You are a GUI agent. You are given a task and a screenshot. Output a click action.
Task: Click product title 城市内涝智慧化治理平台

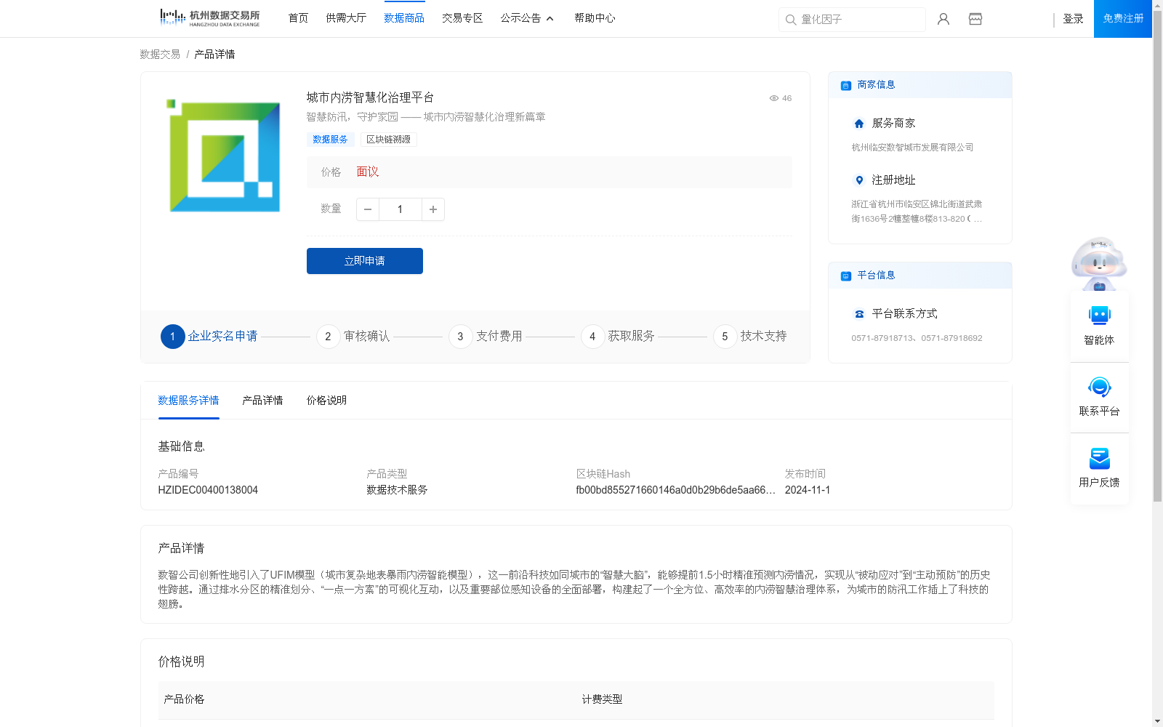point(370,97)
